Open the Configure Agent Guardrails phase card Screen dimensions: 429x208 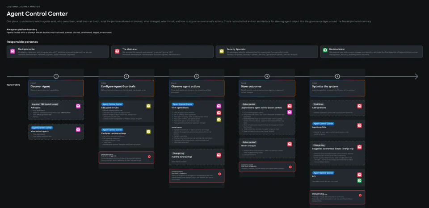pyautogui.click(x=126, y=88)
